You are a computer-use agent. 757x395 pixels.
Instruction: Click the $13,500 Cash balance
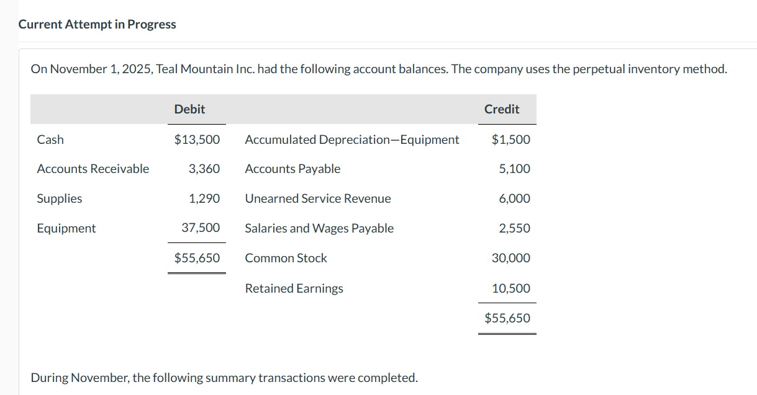197,140
